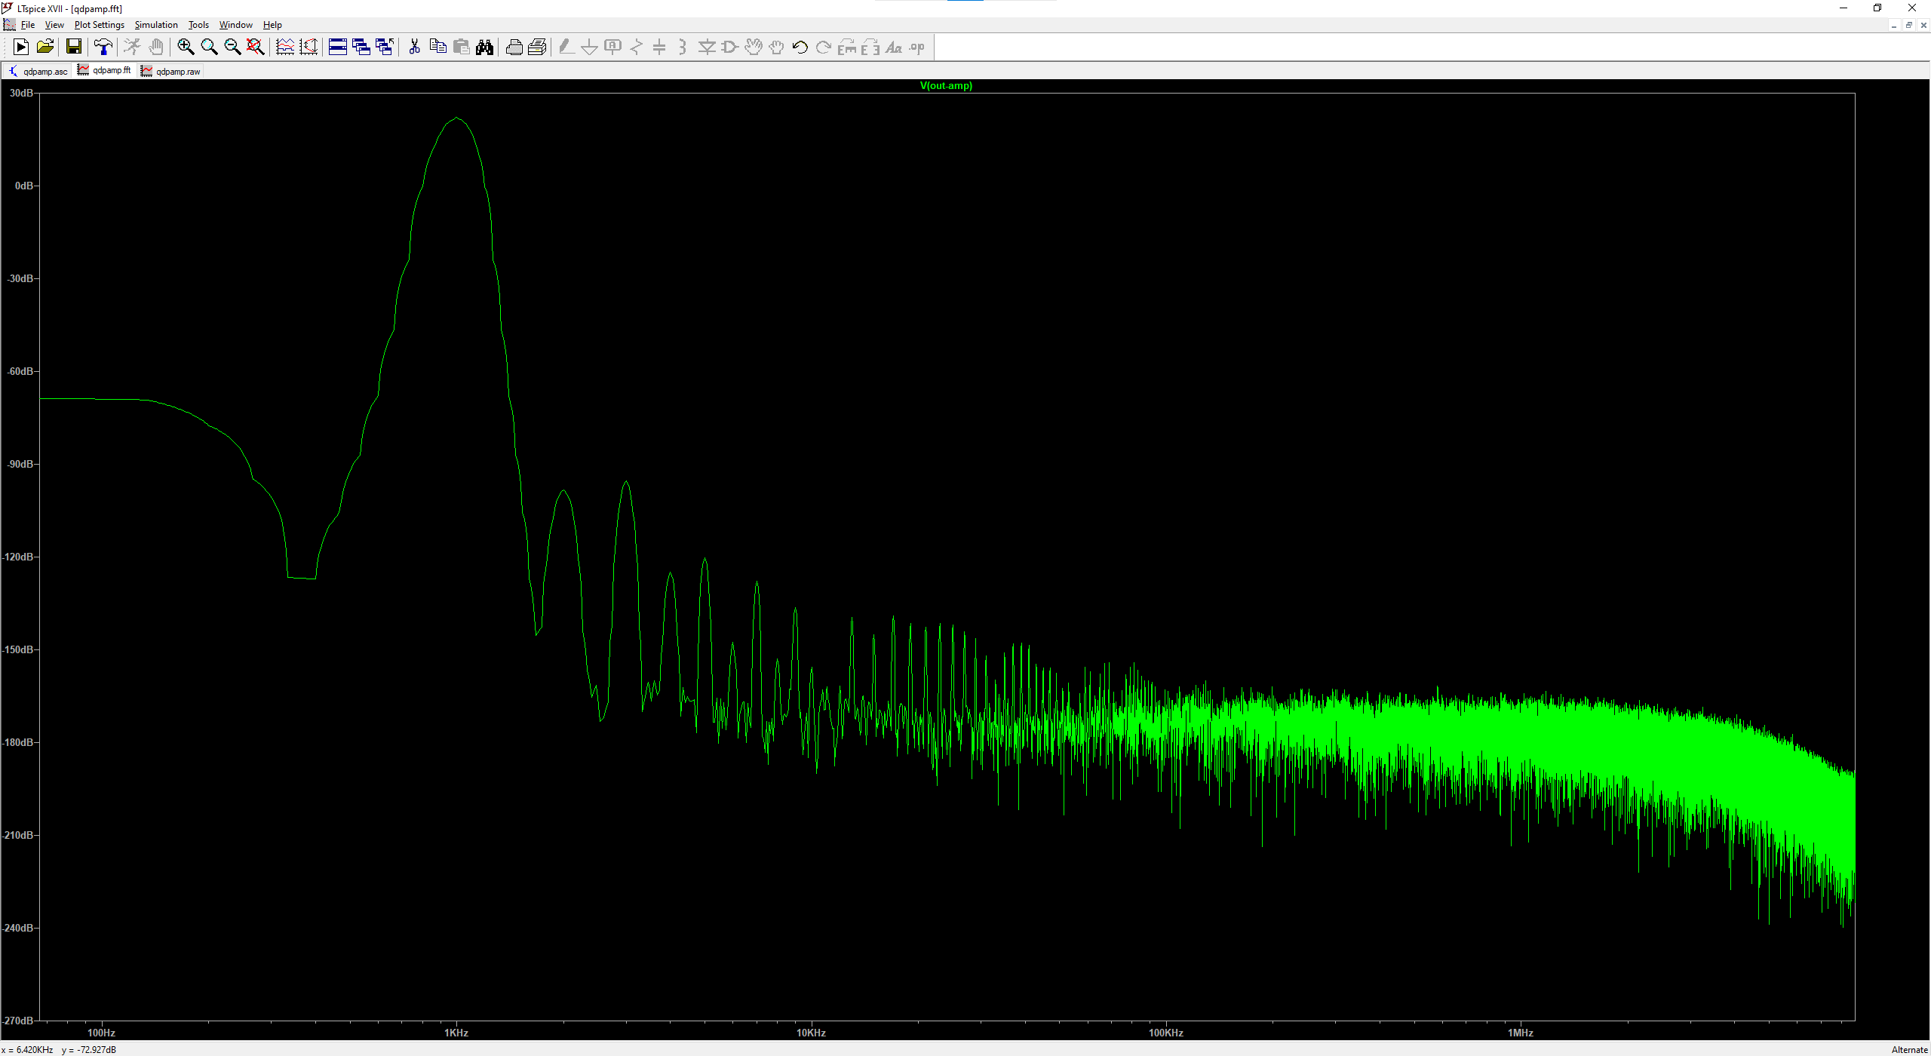This screenshot has width=1931, height=1056.
Task: Click the cursor coordinates readout in status bar
Action: point(59,1049)
